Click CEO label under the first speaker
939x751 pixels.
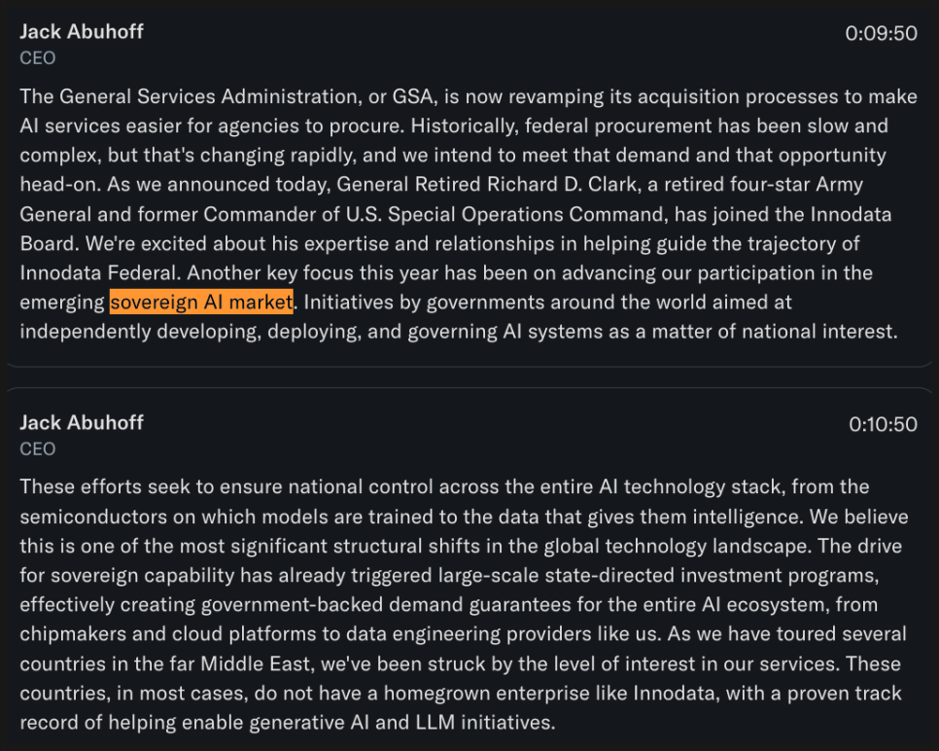point(38,58)
